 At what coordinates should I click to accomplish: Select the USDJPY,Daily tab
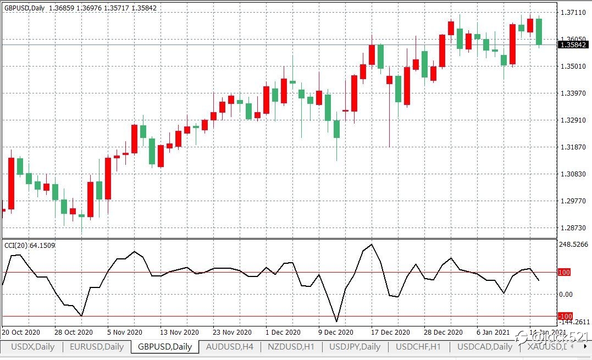pos(355,346)
